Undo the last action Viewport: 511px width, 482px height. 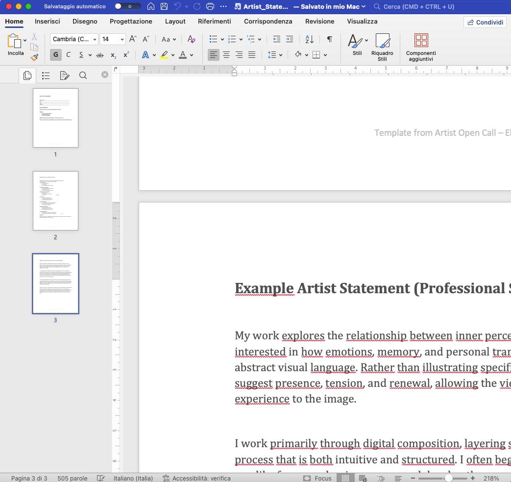(x=177, y=6)
